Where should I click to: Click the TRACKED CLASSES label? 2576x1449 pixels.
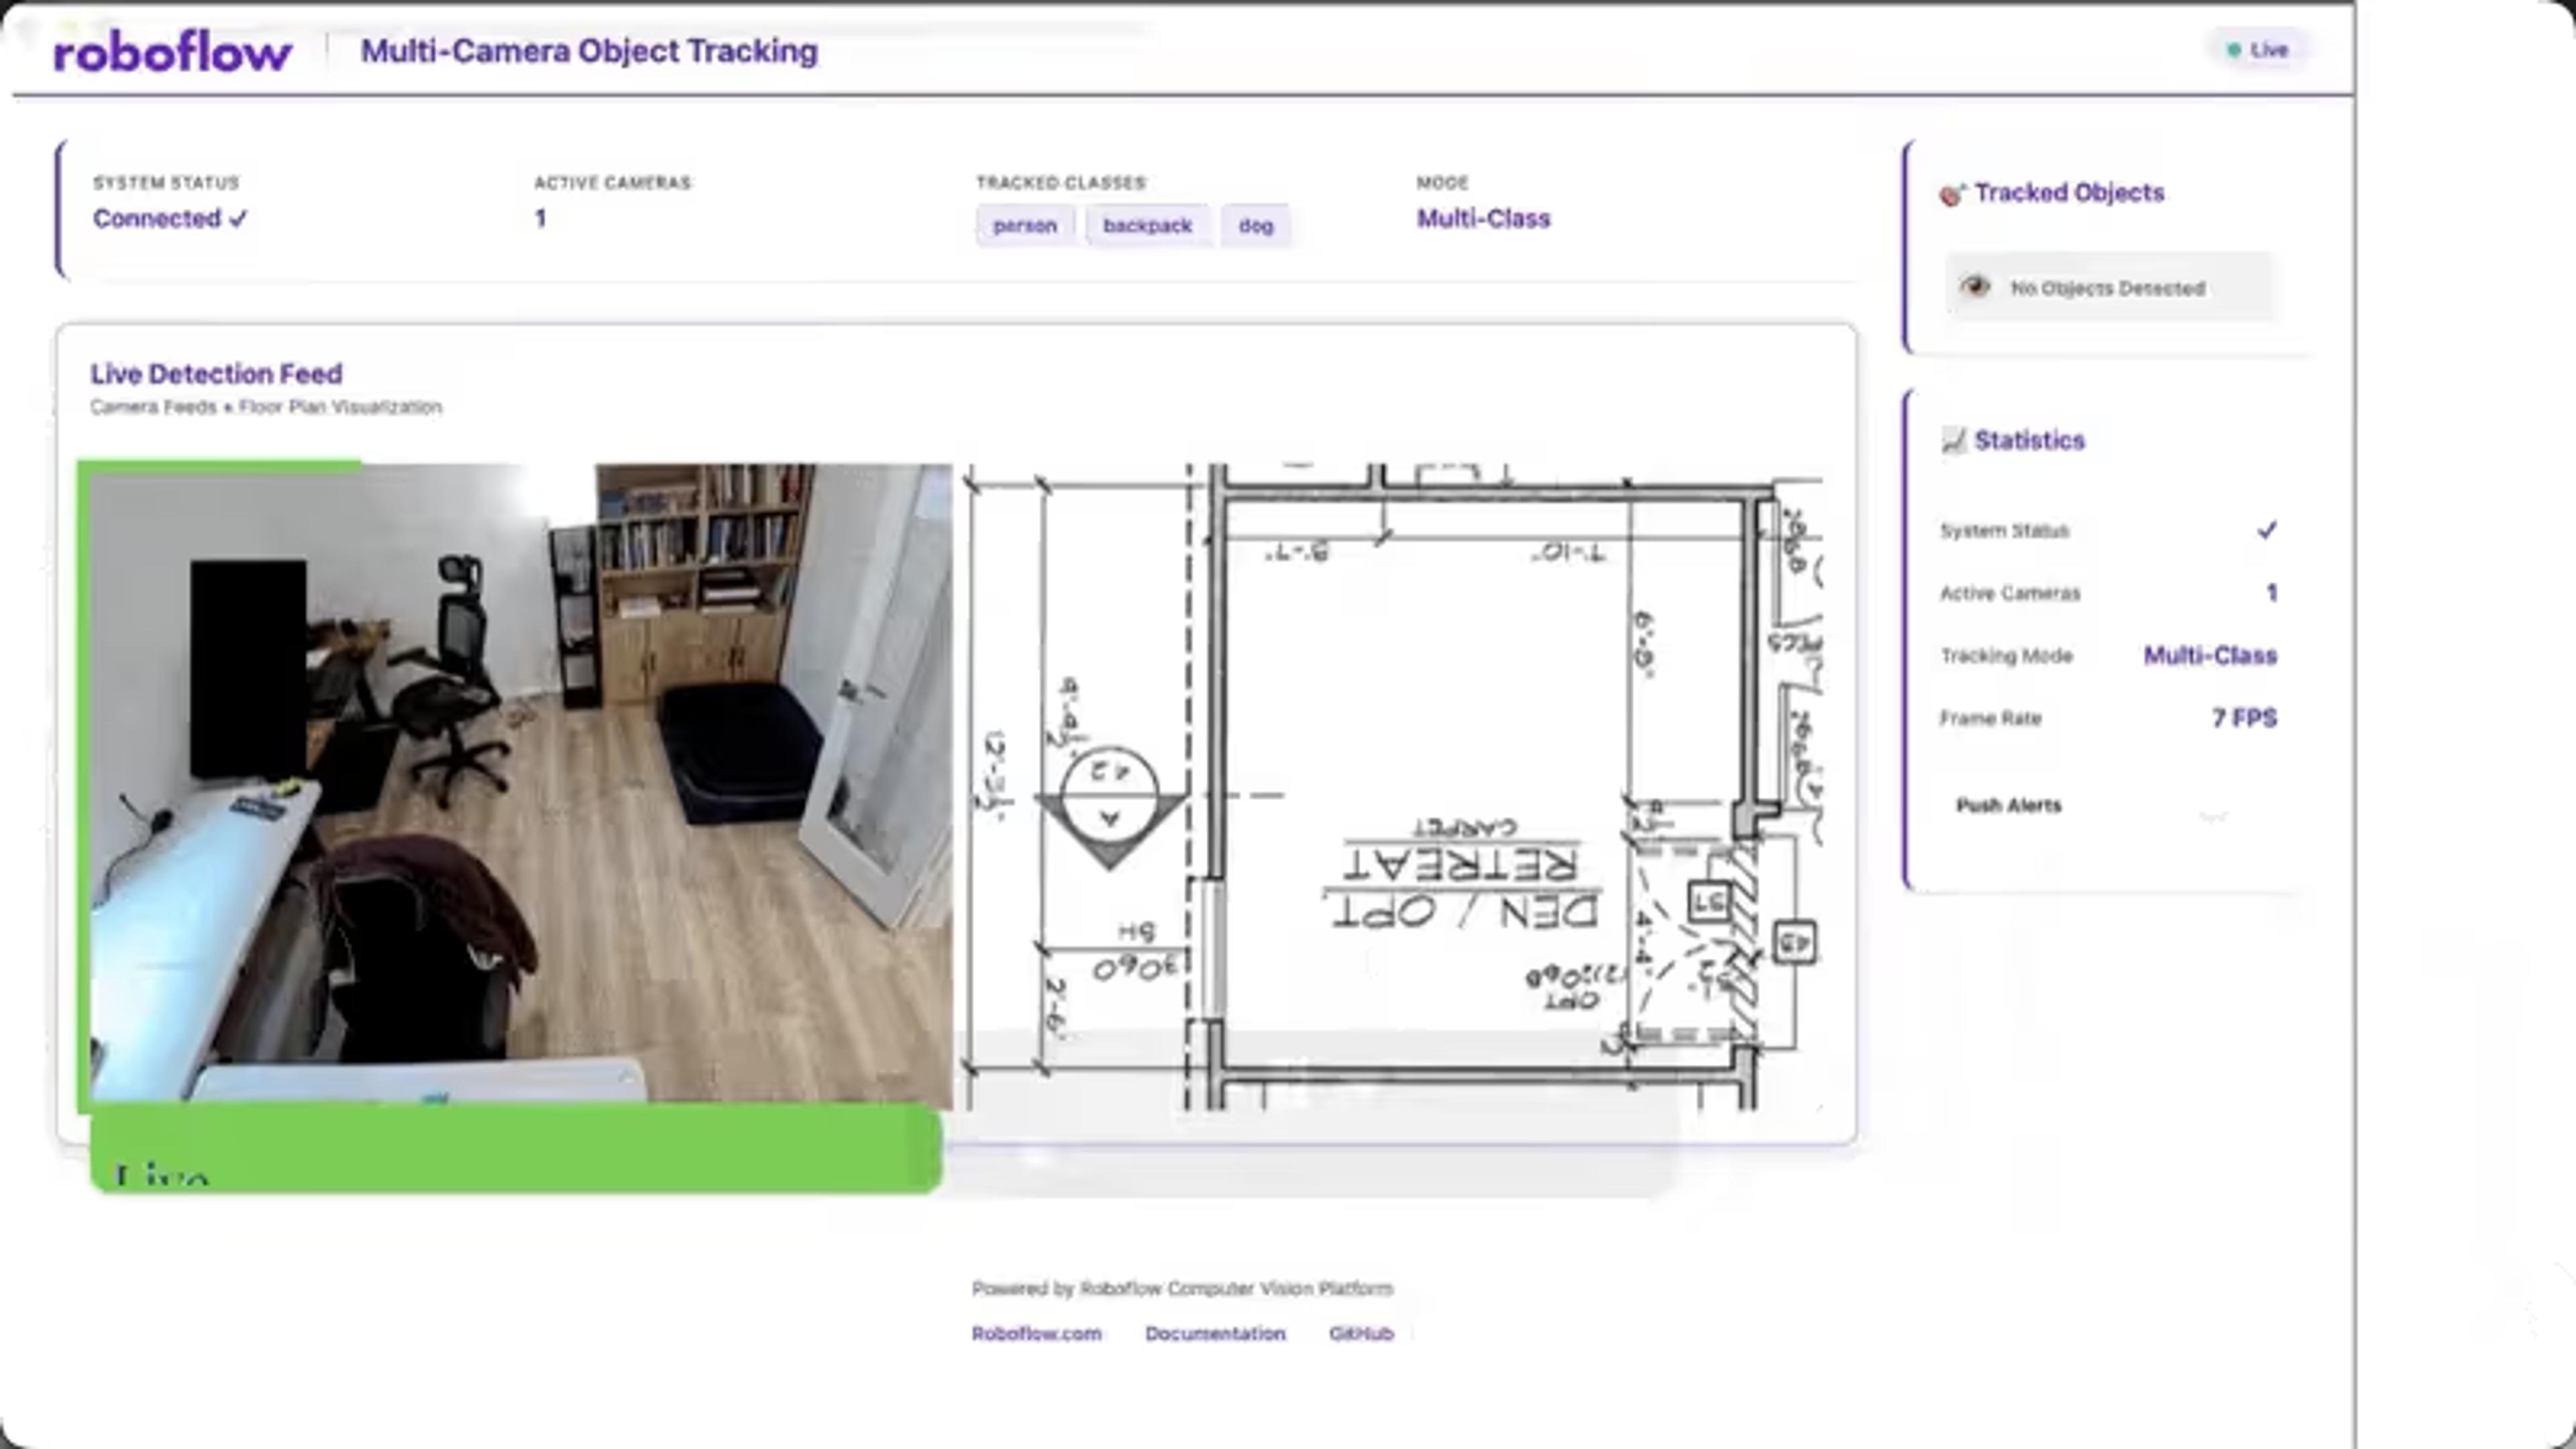[1060, 183]
